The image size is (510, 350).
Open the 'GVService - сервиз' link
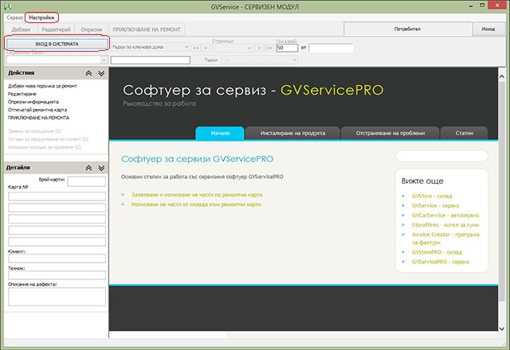tap(436, 205)
